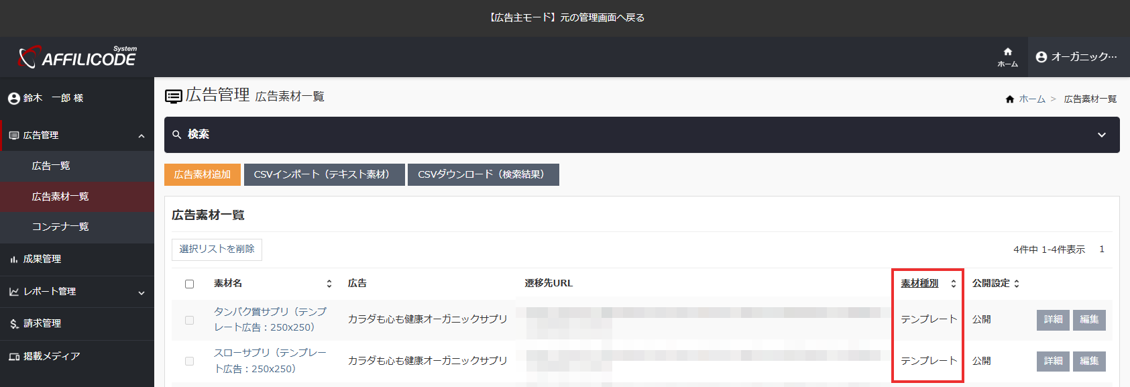Click the AFFILICODE logo

[x=78, y=57]
